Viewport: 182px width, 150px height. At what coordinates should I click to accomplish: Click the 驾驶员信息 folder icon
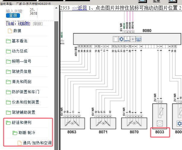pyautogui.click(x=8, y=71)
